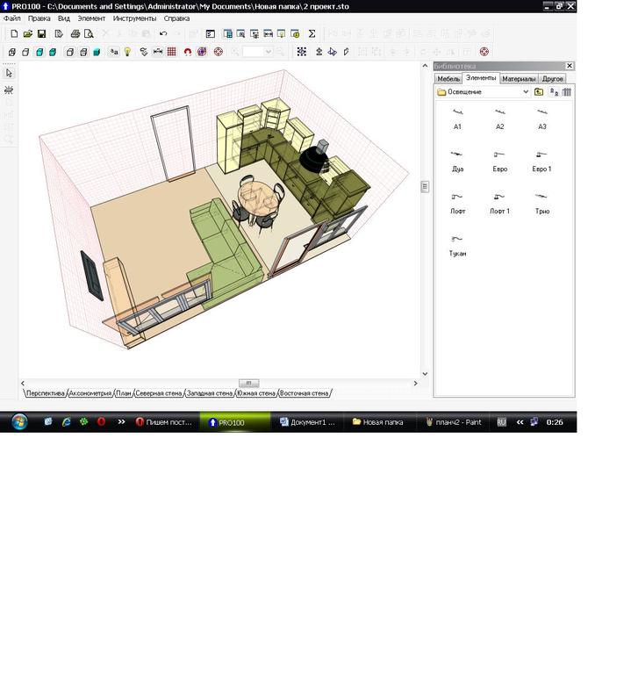Select the Лофт lighting element
Image resolution: width=631 pixels, height=676 pixels.
(x=457, y=201)
